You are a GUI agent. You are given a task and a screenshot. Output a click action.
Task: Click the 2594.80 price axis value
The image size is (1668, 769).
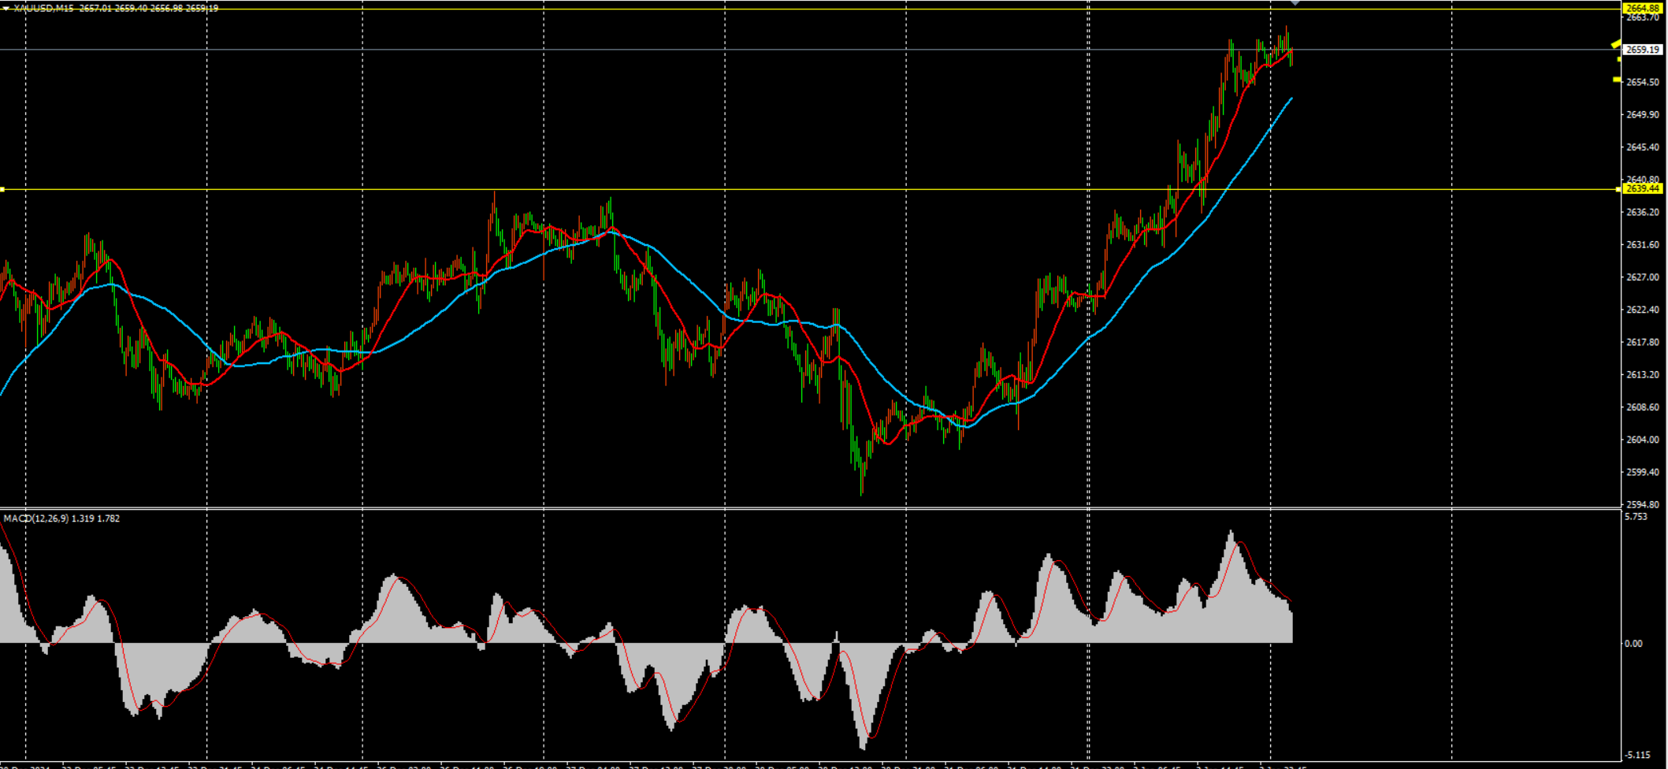(1643, 504)
